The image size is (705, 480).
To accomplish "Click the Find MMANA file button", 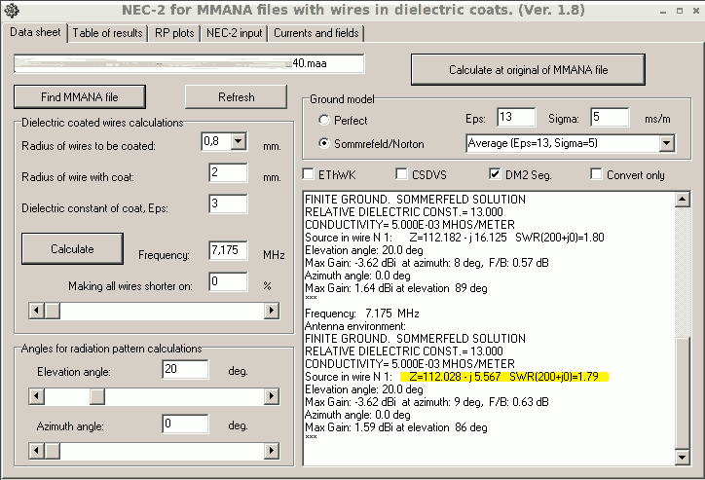I will [x=80, y=97].
